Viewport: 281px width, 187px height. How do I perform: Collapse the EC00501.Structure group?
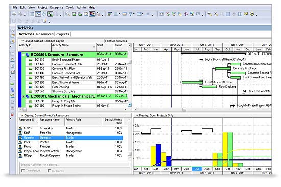pyautogui.click(x=24, y=55)
